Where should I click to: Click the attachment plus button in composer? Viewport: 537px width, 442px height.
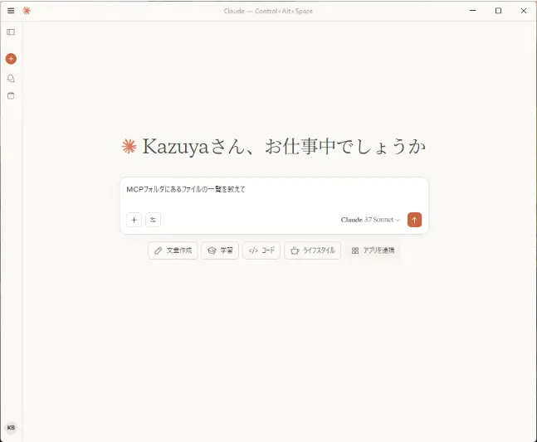point(134,220)
